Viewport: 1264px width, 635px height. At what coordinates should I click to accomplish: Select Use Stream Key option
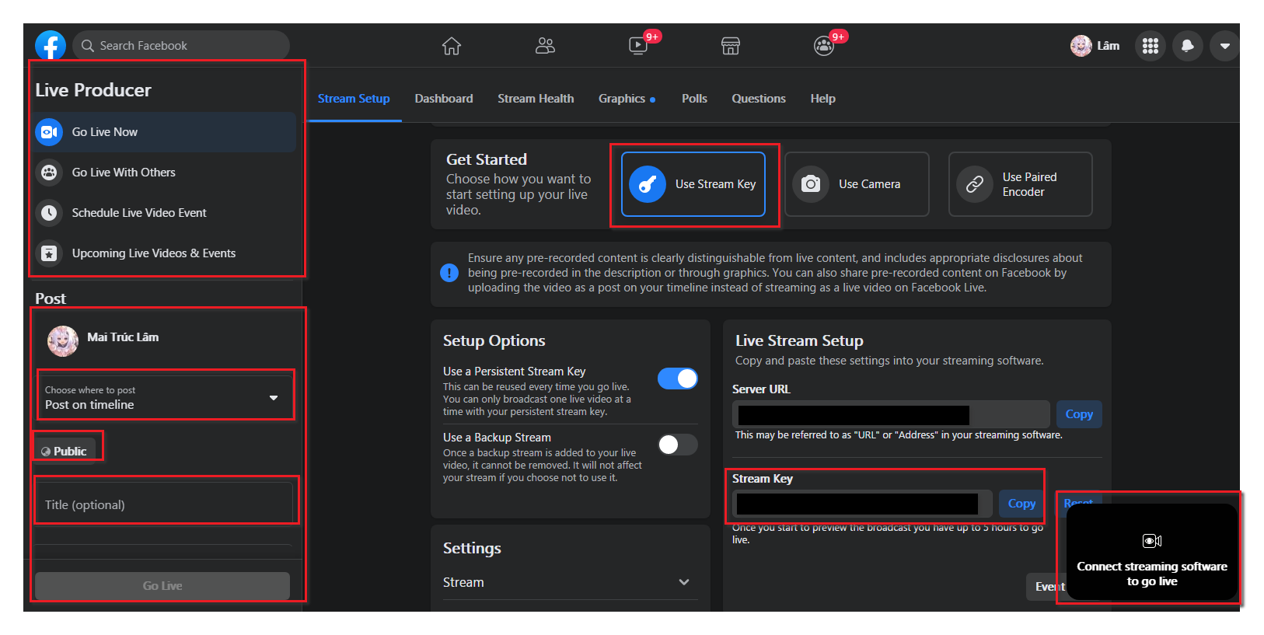(693, 184)
